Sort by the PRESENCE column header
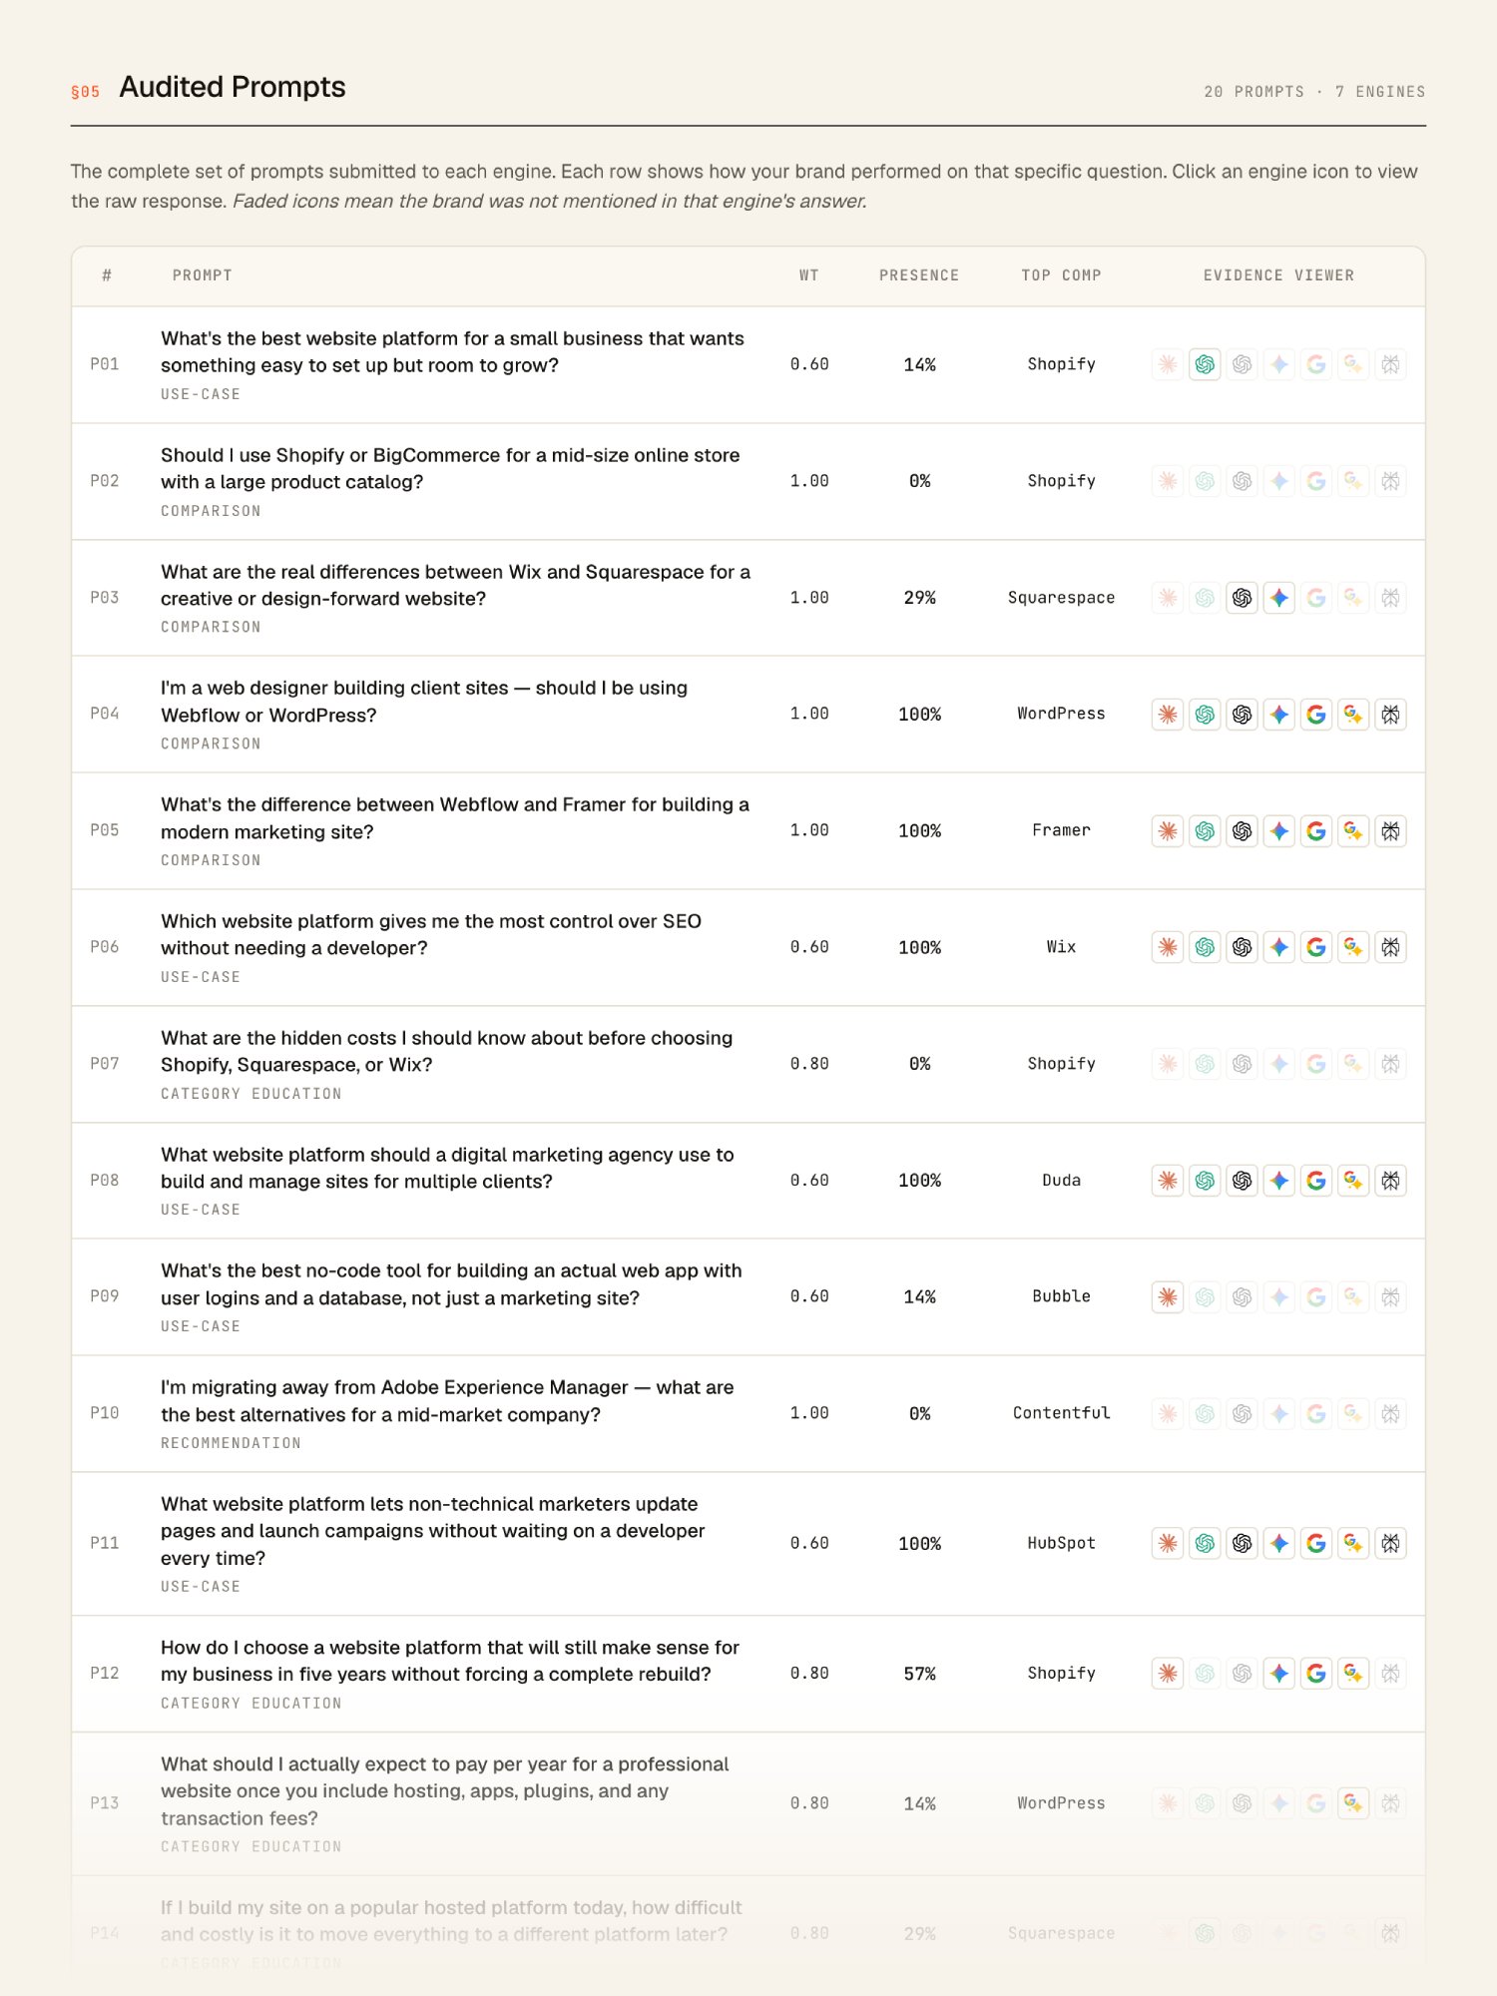This screenshot has height=1996, width=1497. point(919,275)
